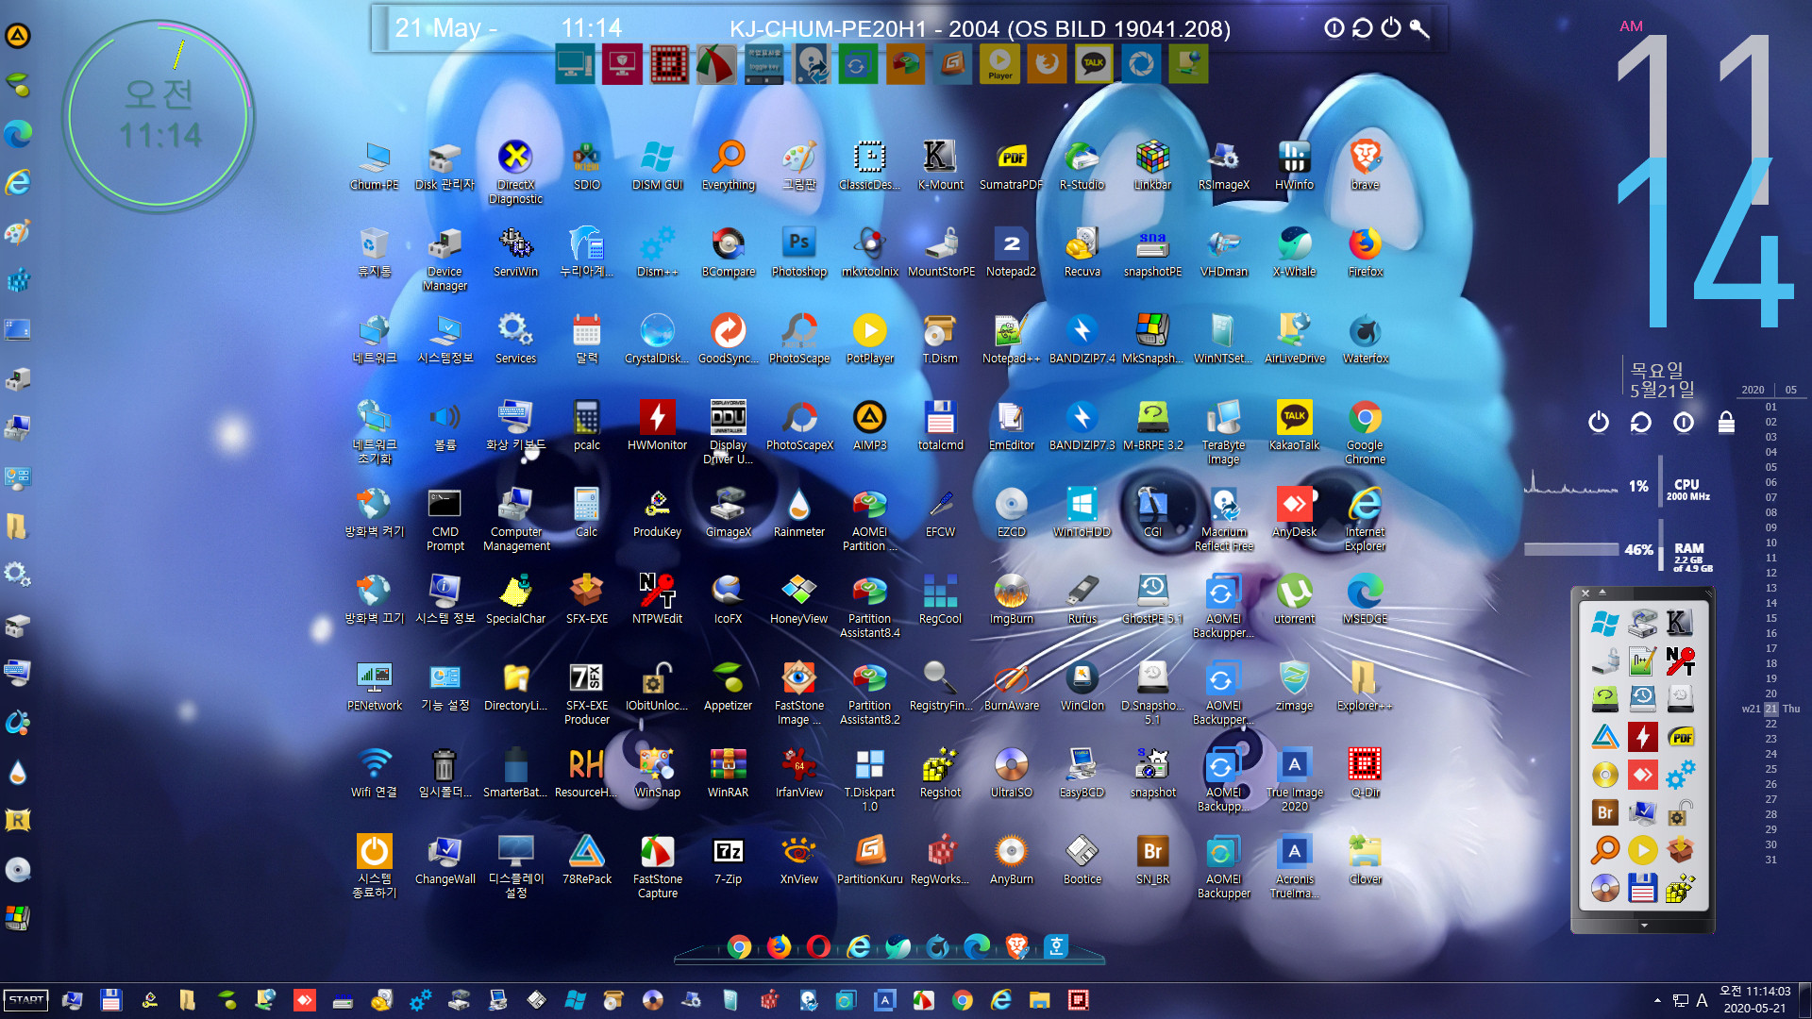Screen dimensions: 1812x1019
Task: Open the Notepad2 desktop icon
Action: pos(1011,253)
